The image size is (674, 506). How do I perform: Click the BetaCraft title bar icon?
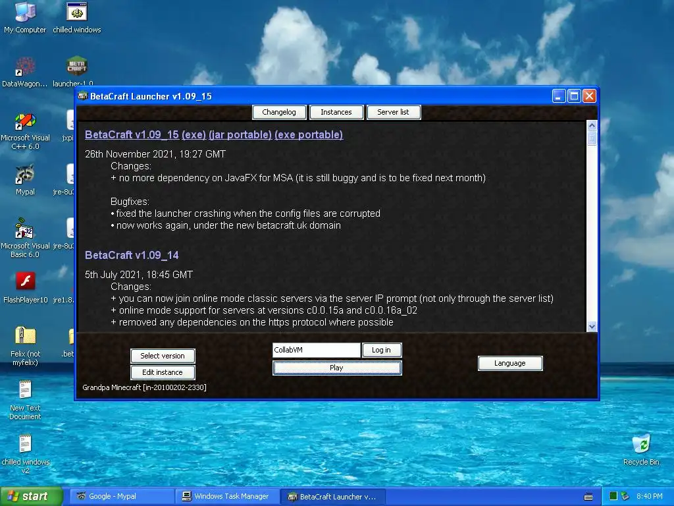point(82,96)
